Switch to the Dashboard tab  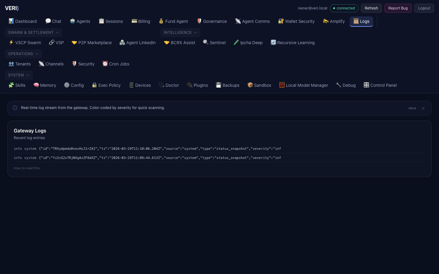23,21
